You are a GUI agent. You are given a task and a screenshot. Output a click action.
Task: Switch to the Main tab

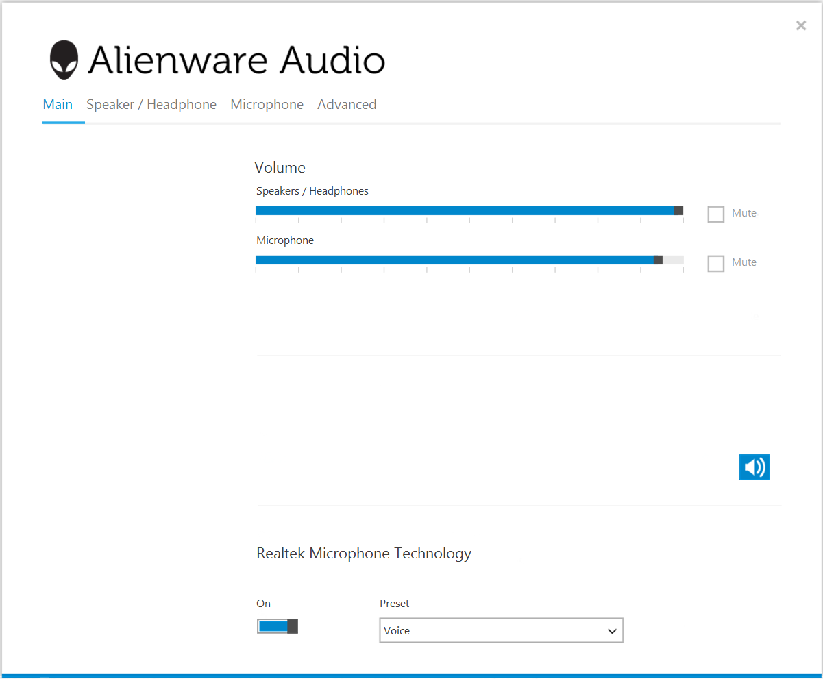pos(58,105)
